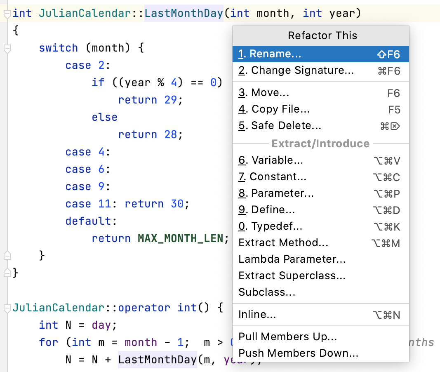Extract a Lambda Parameter
The height and width of the screenshot is (372, 440).
[x=289, y=259]
